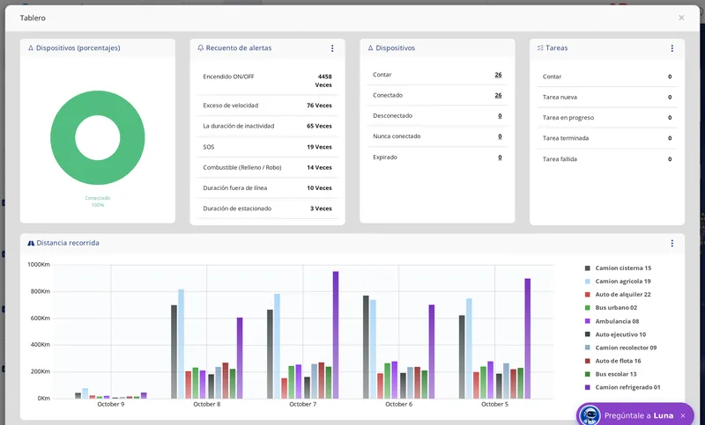Select La duración de inactividad row
The width and height of the screenshot is (705, 425).
click(268, 126)
